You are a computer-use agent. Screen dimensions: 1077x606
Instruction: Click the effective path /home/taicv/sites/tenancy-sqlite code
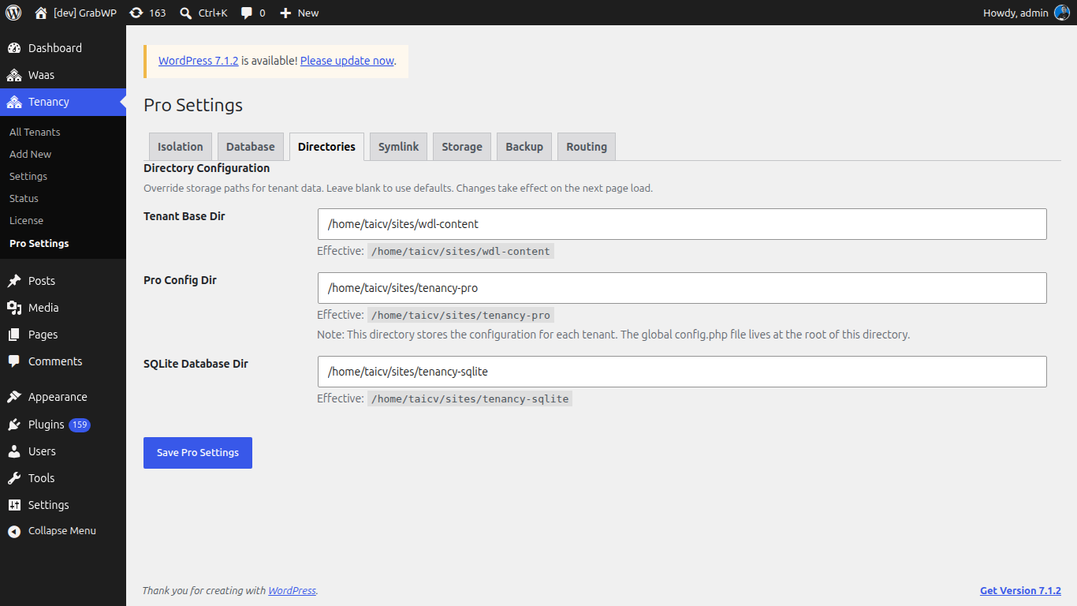point(470,398)
